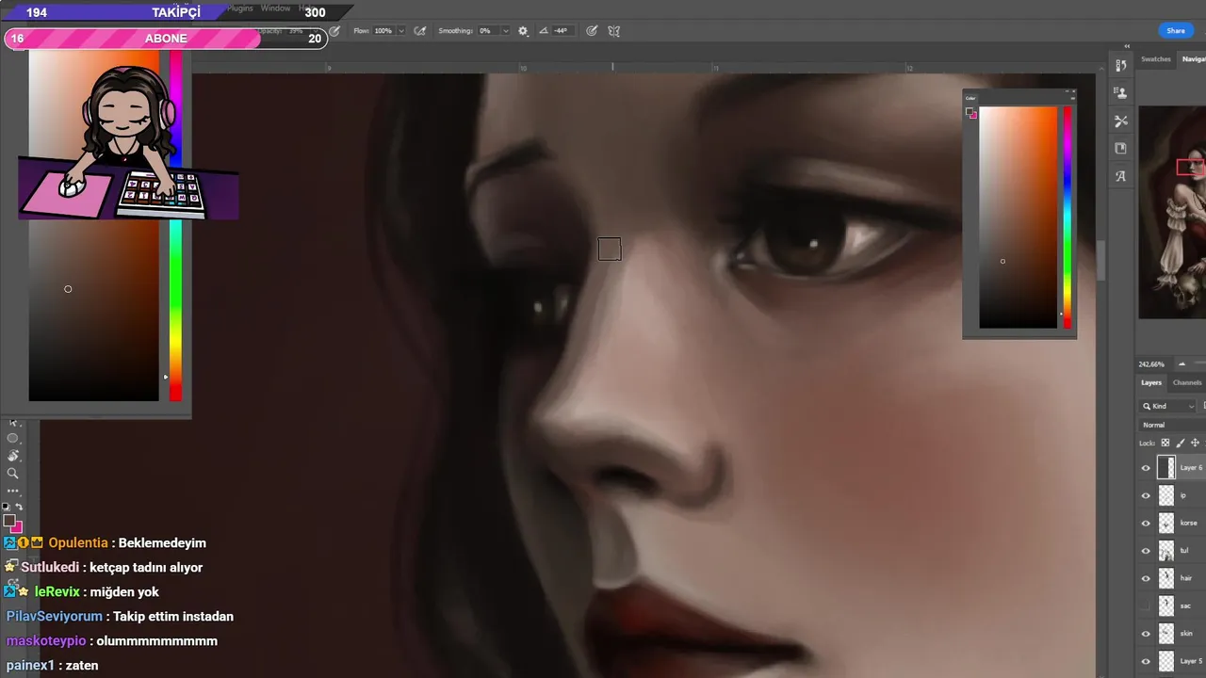Hide the 'skin' layer eye icon
The width and height of the screenshot is (1206, 678).
click(1146, 634)
